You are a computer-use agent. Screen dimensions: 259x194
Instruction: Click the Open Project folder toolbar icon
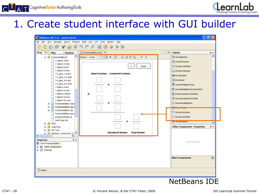[51, 47]
